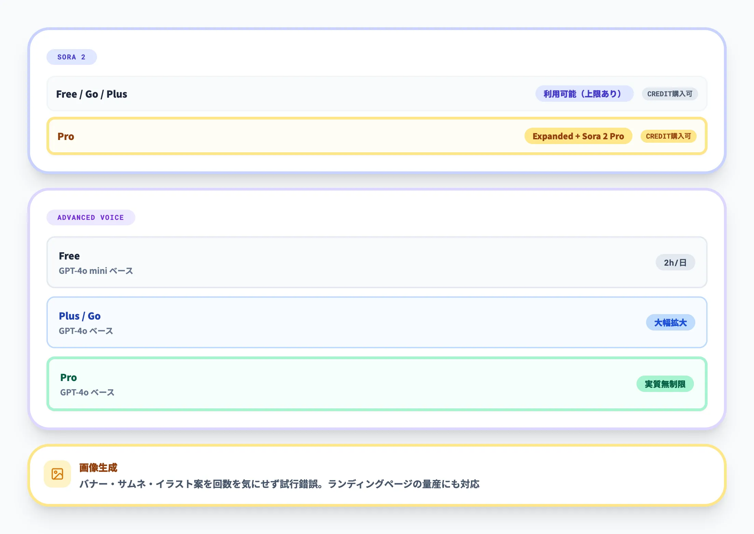Click the "画像生成" heading
754x534 pixels.
pyautogui.click(x=98, y=467)
